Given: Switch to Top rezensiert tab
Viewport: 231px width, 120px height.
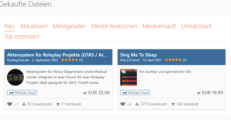Looking at the screenshot, I should pos(22,36).
